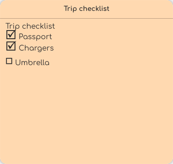Click the empty header area left of title
173x164 pixels.
(32, 9)
